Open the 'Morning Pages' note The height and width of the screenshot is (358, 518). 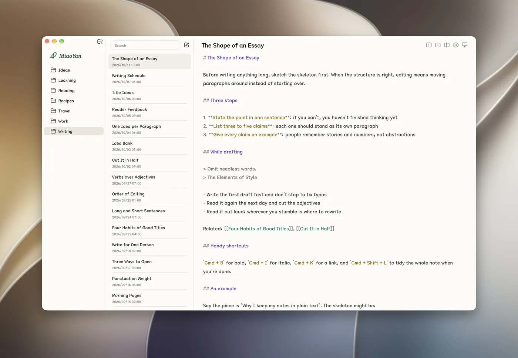pyautogui.click(x=149, y=298)
